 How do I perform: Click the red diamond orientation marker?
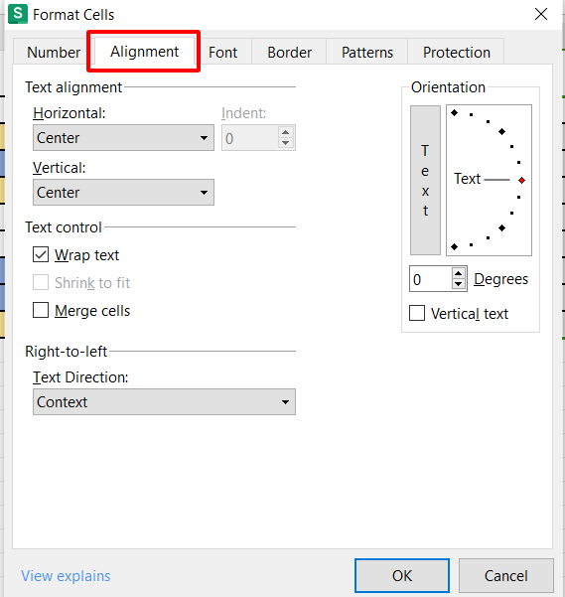521,180
